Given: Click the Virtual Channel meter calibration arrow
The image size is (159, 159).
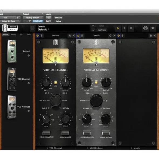Looking at the screenshot, I should [56, 65].
